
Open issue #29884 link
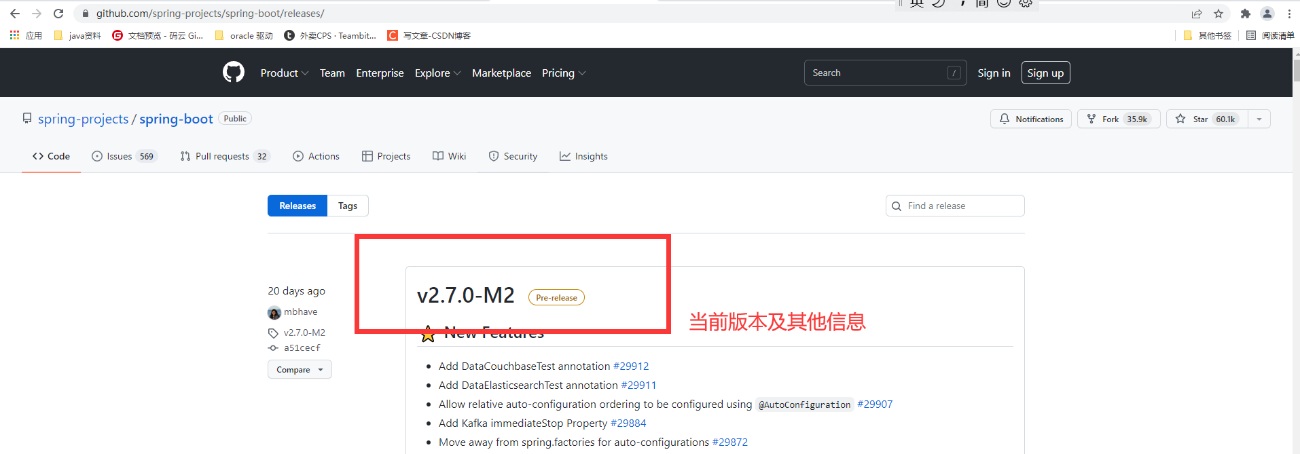coord(628,423)
